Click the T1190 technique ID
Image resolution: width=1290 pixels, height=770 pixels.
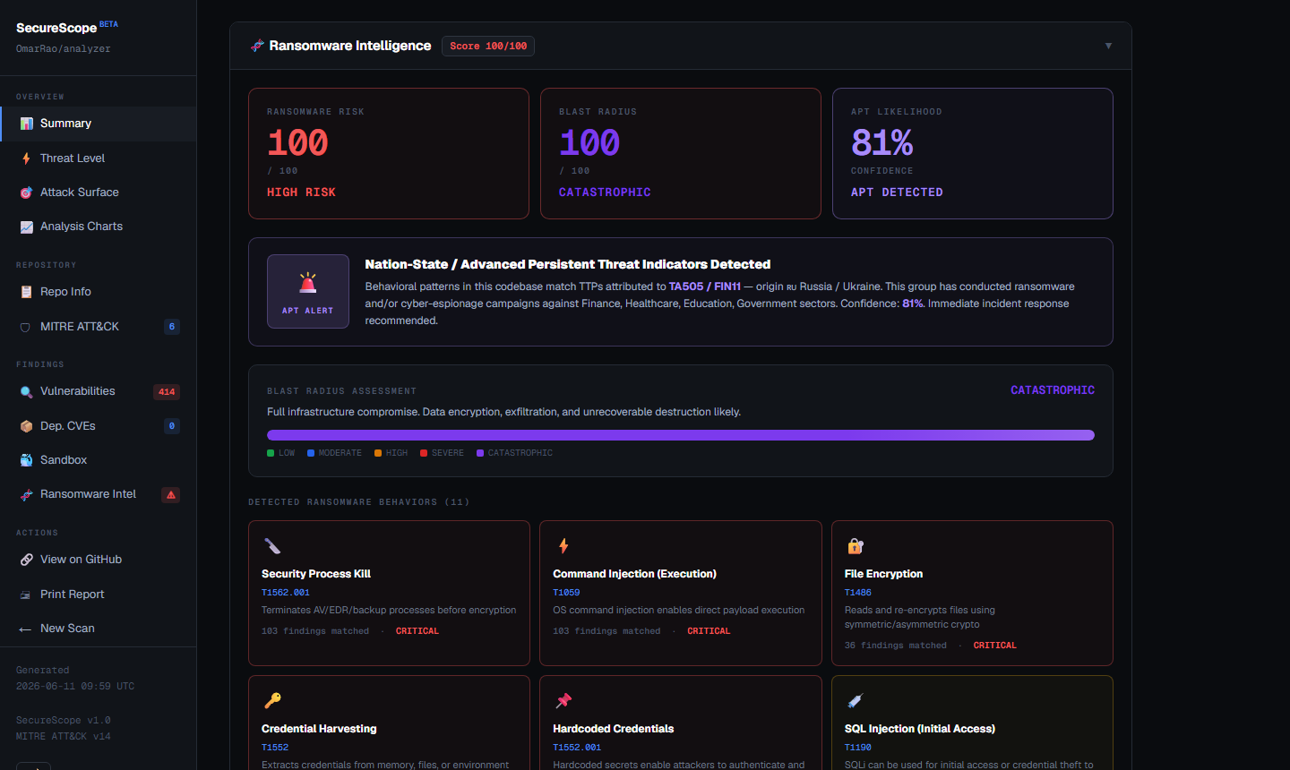[x=858, y=748]
